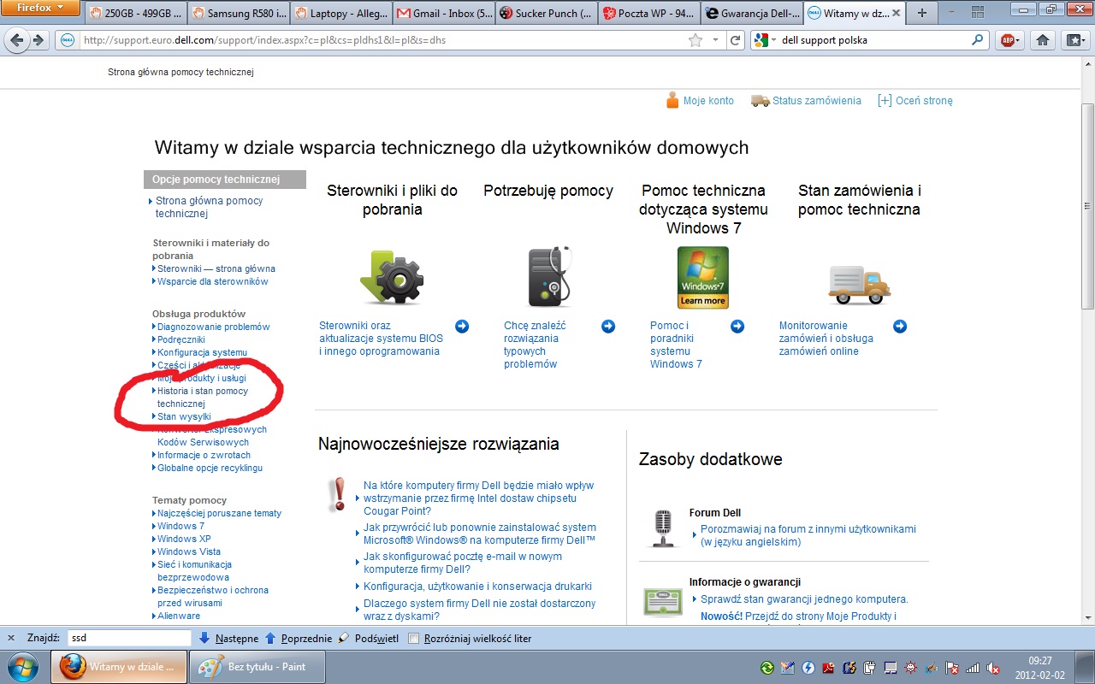The width and height of the screenshot is (1095, 684).
Task: Switch to the Gwarancja Dell tab
Action: (x=751, y=13)
